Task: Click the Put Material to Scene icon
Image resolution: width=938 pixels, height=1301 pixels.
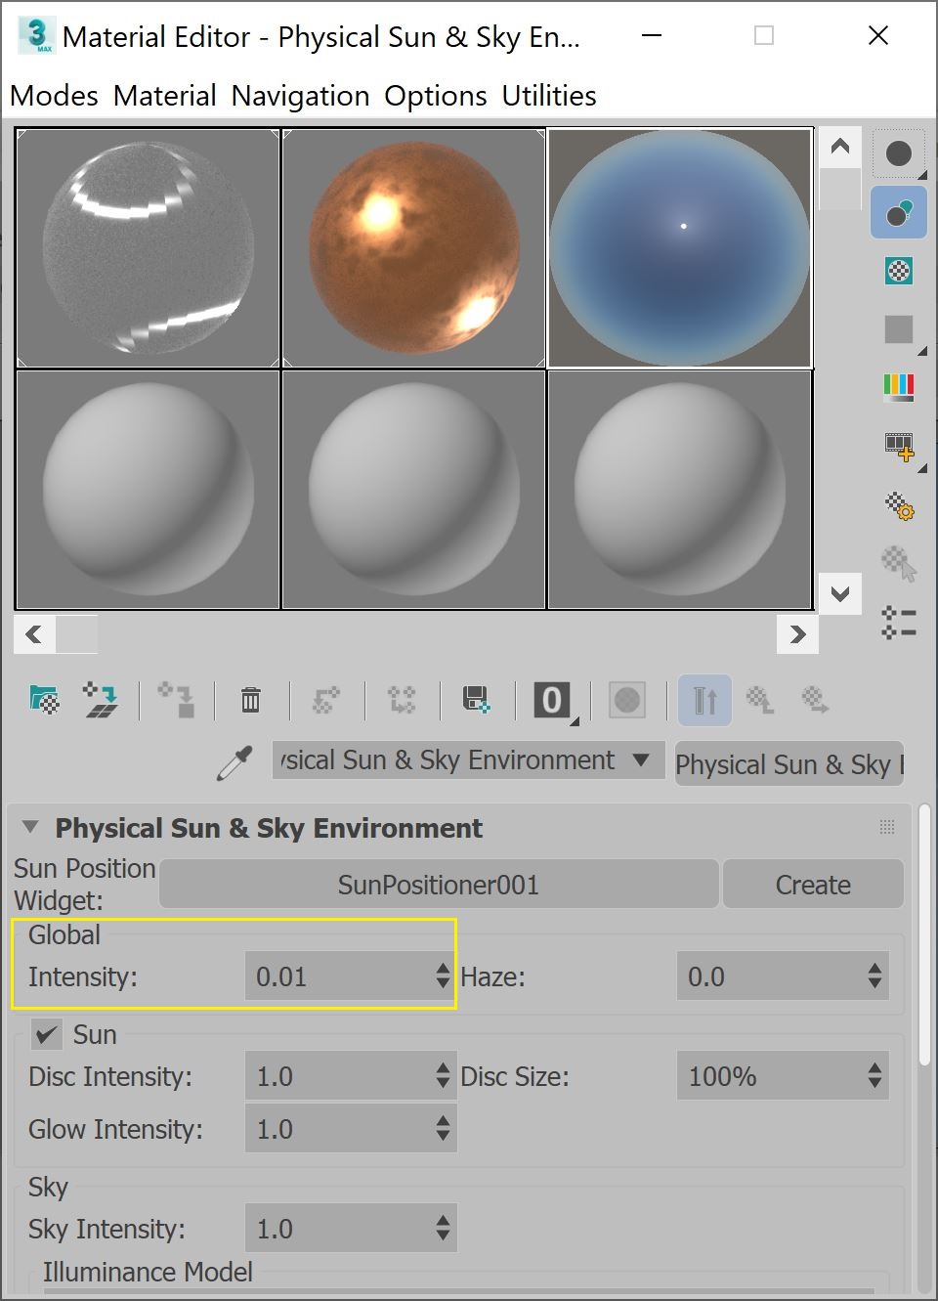Action: pyautogui.click(x=102, y=700)
